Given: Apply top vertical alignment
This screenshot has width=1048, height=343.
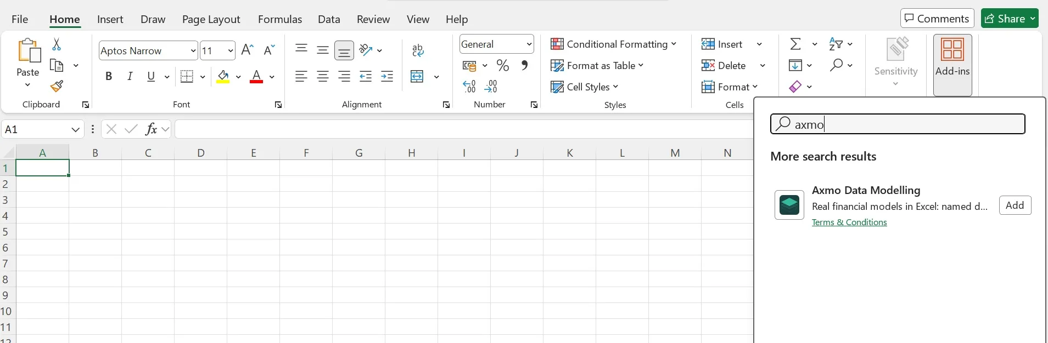Looking at the screenshot, I should [301, 49].
